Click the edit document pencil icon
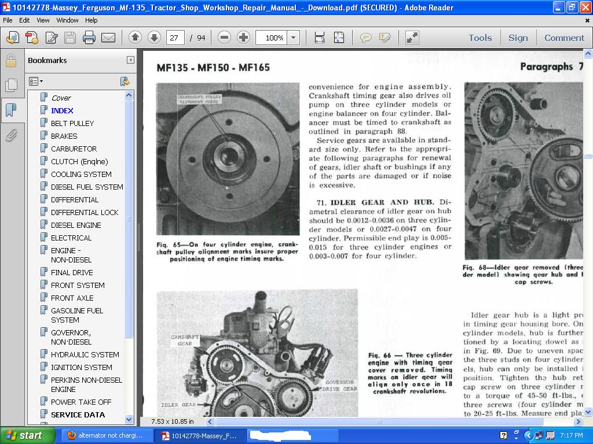The height and width of the screenshot is (444, 593). tap(52, 38)
